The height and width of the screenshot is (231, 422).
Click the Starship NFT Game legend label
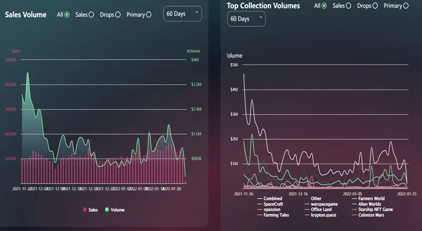coord(376,209)
